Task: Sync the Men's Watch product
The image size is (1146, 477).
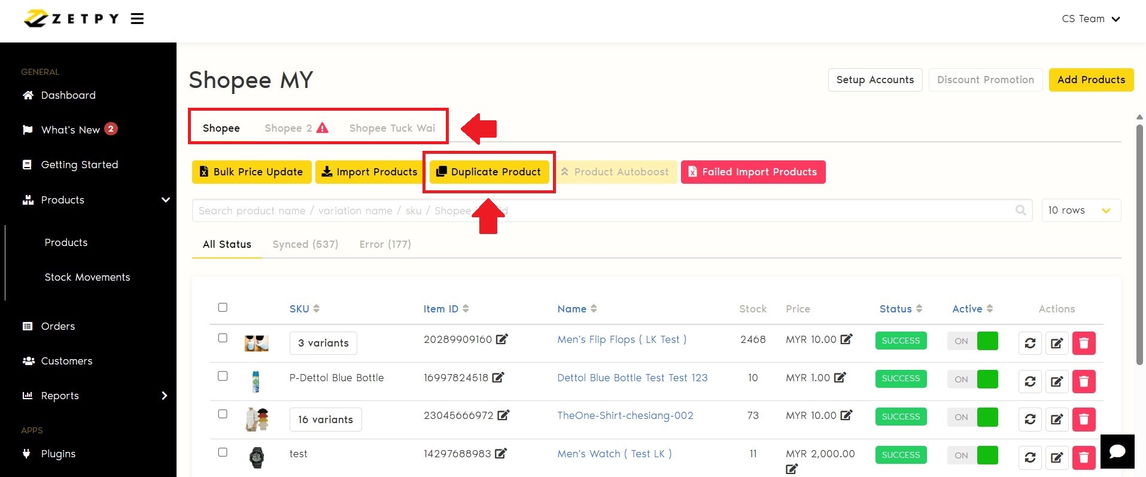Action: coord(1030,458)
